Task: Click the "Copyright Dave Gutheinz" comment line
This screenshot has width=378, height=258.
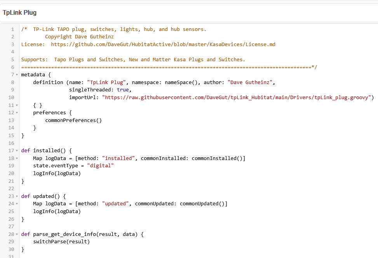Action: (79, 37)
